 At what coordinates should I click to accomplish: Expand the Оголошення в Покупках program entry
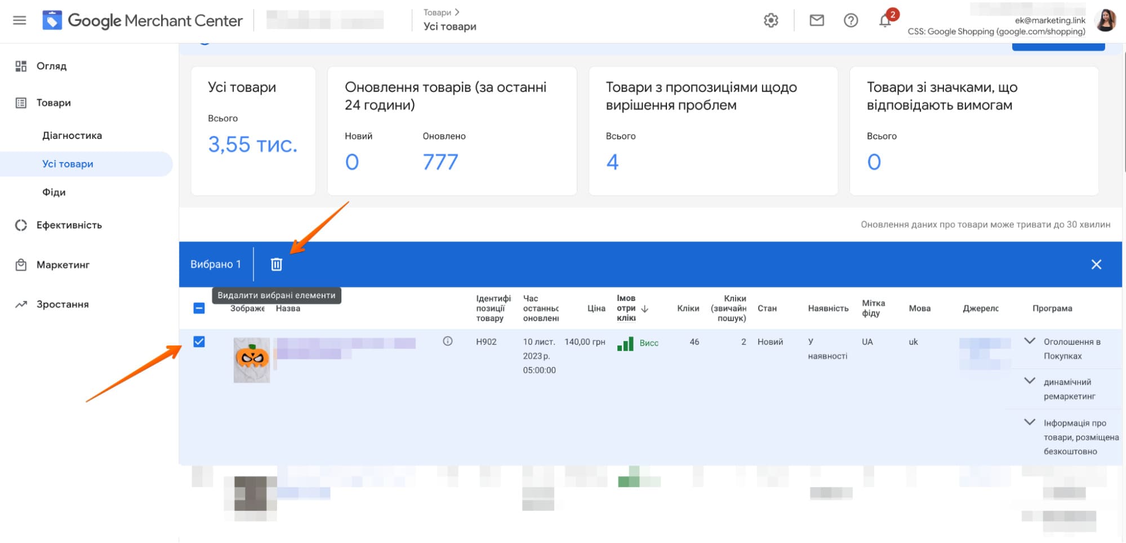coord(1030,340)
